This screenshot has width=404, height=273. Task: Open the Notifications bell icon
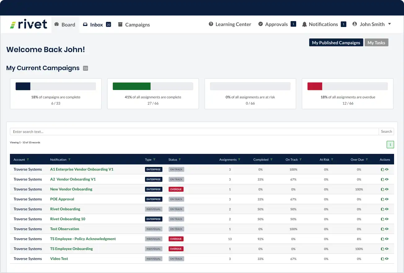tap(304, 24)
